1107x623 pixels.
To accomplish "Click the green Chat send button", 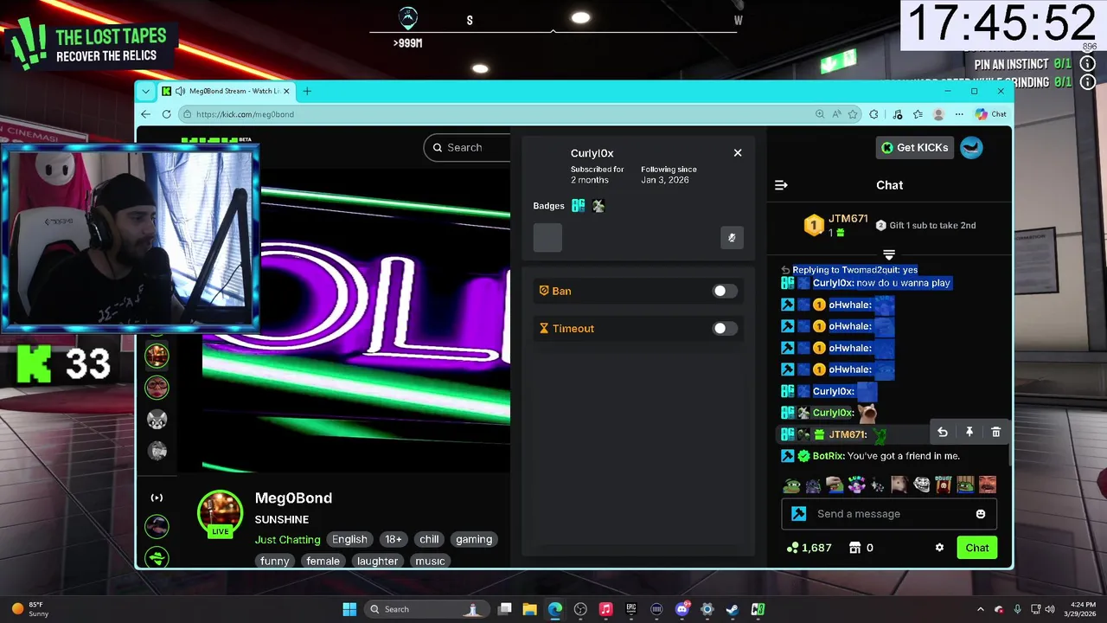I will (976, 548).
